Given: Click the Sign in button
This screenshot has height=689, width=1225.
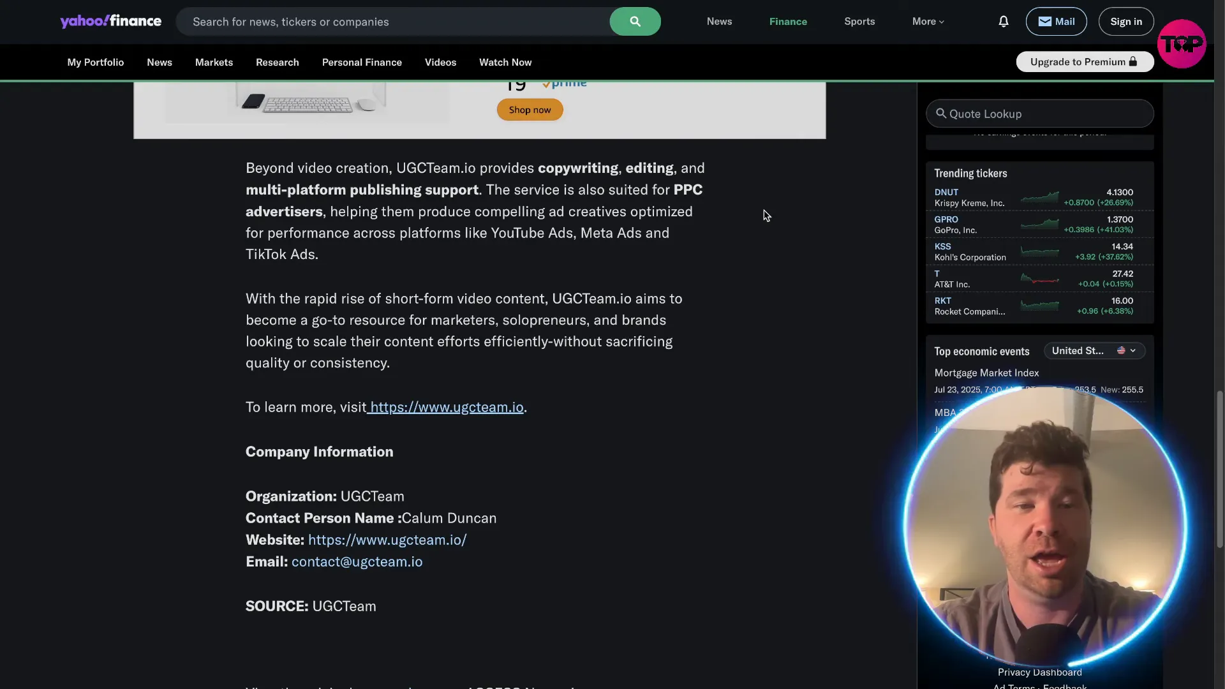Looking at the screenshot, I should click(x=1126, y=21).
